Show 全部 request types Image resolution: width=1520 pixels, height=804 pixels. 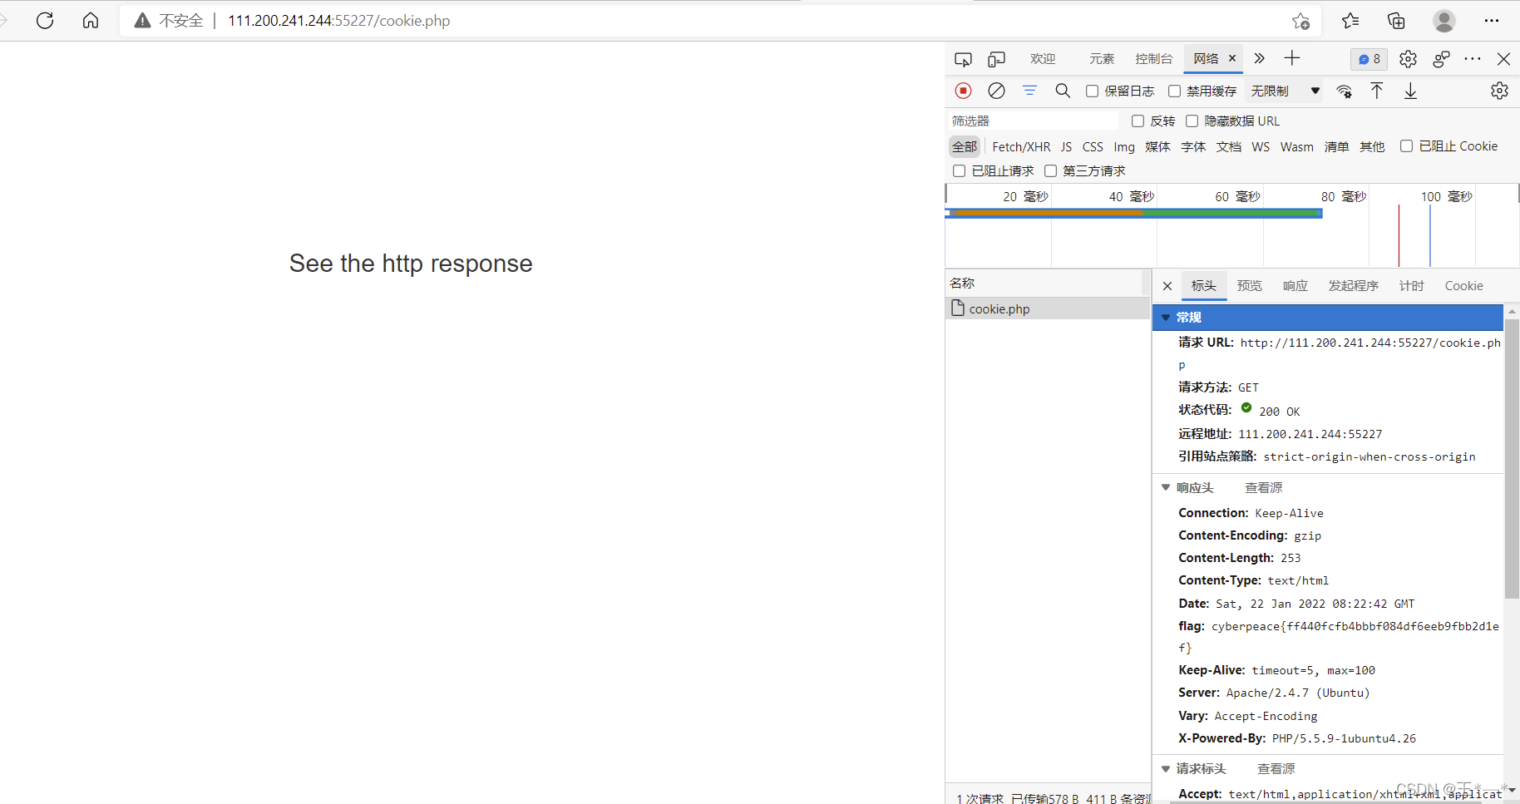tap(965, 146)
